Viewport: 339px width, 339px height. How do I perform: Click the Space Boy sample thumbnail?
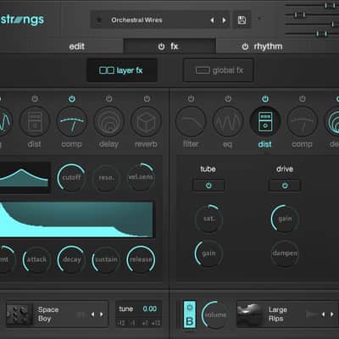[x=19, y=314]
